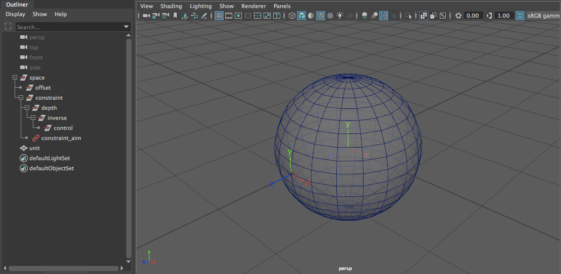Viewport: 561px width, 274px height.
Task: Select the constraint_aim node
Action: click(61, 138)
